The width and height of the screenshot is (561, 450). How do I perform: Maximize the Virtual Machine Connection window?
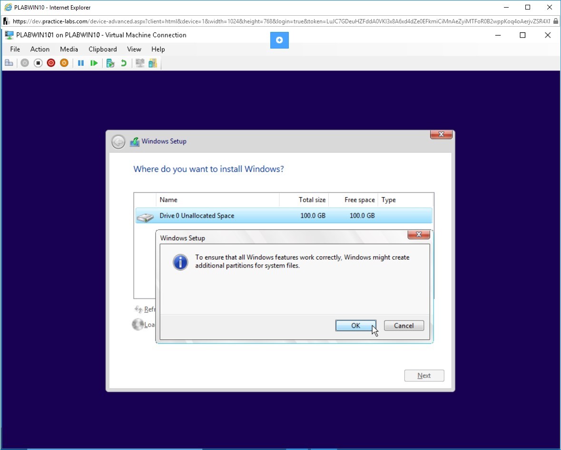tap(523, 35)
